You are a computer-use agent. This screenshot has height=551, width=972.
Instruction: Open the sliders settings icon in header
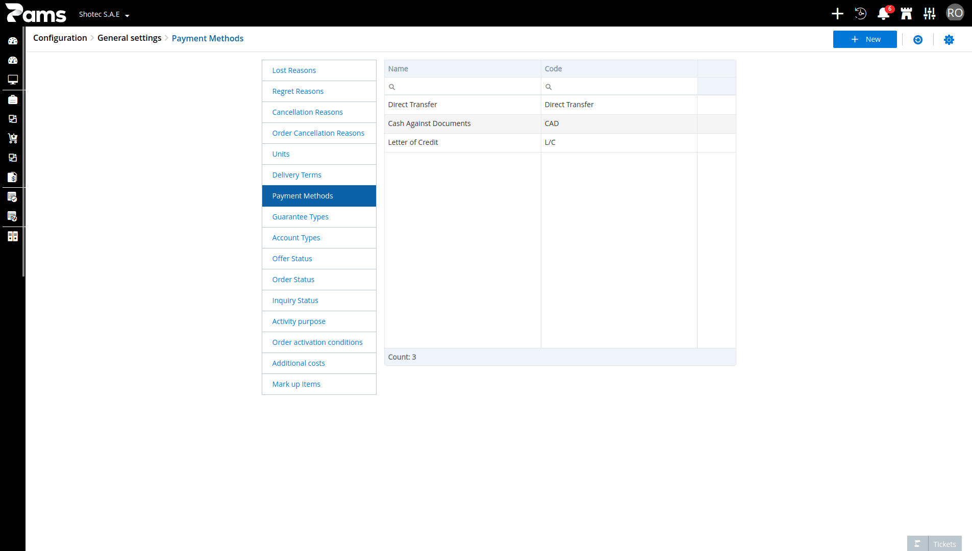[x=929, y=13]
